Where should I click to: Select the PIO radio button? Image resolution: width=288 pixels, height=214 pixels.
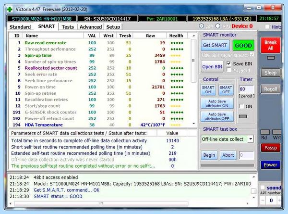[217, 26]
